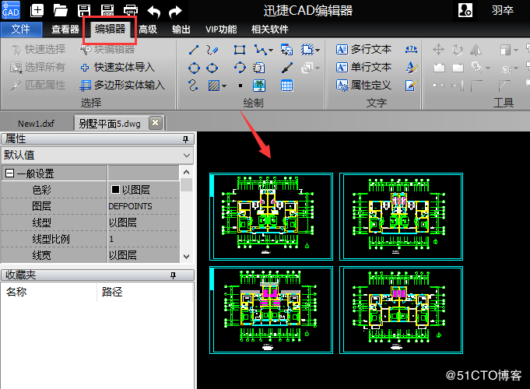Open the VIP功能 tab
Screen dimensions: 530x389
pyautogui.click(x=221, y=30)
